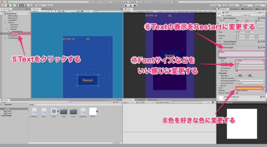
Task: Click the Material object picker circle
Action: pyautogui.click(x=264, y=90)
